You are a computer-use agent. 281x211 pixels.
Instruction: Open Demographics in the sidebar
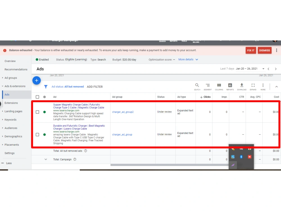click(x=13, y=136)
